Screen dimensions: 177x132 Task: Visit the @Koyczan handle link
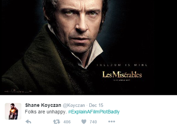[74, 105]
